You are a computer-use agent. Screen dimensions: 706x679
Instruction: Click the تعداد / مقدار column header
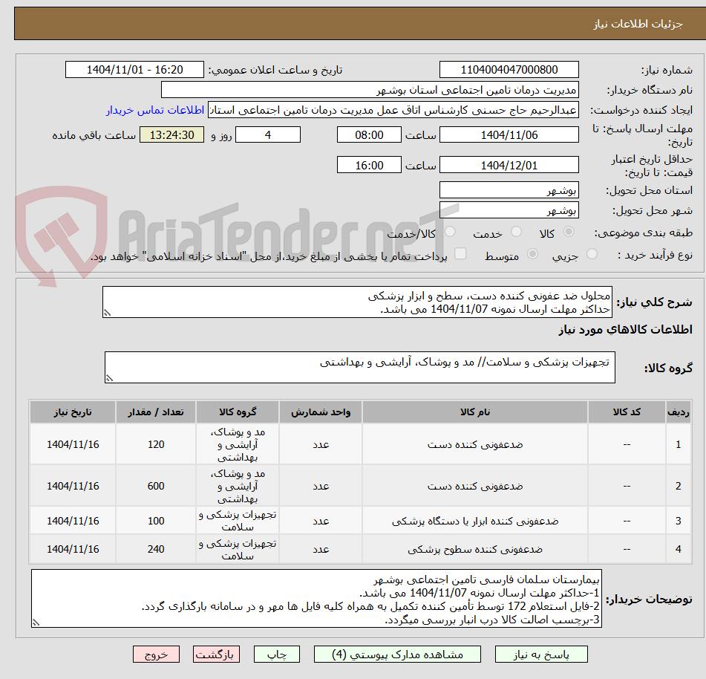[156, 412]
